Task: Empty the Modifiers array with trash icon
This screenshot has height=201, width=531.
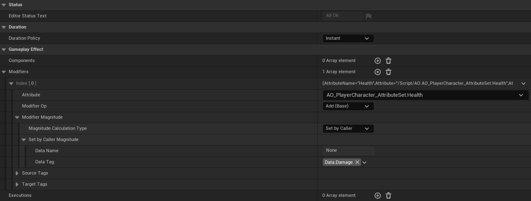Action: 388,72
